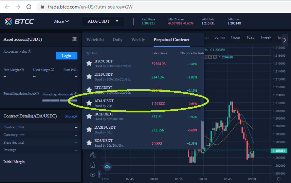Image resolution: width=291 pixels, height=183 pixels.
Task: Click the 24h High value 1.215731
Action: coord(208,23)
